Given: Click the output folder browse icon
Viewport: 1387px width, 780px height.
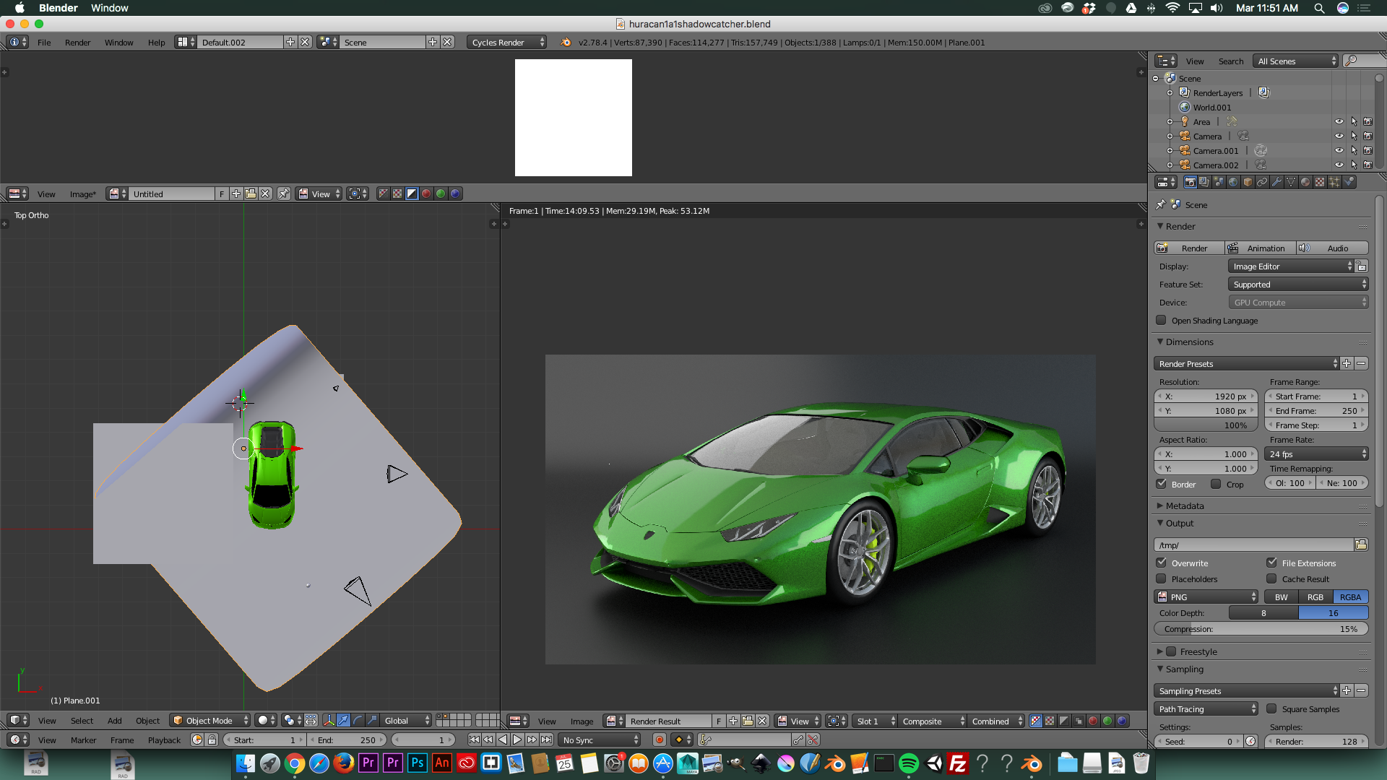Looking at the screenshot, I should coord(1361,545).
